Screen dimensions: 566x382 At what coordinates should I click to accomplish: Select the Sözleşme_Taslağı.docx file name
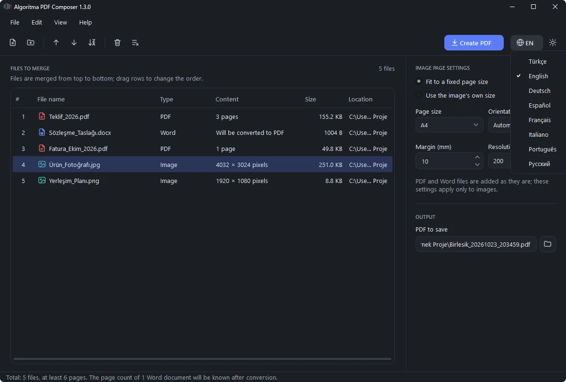80,133
